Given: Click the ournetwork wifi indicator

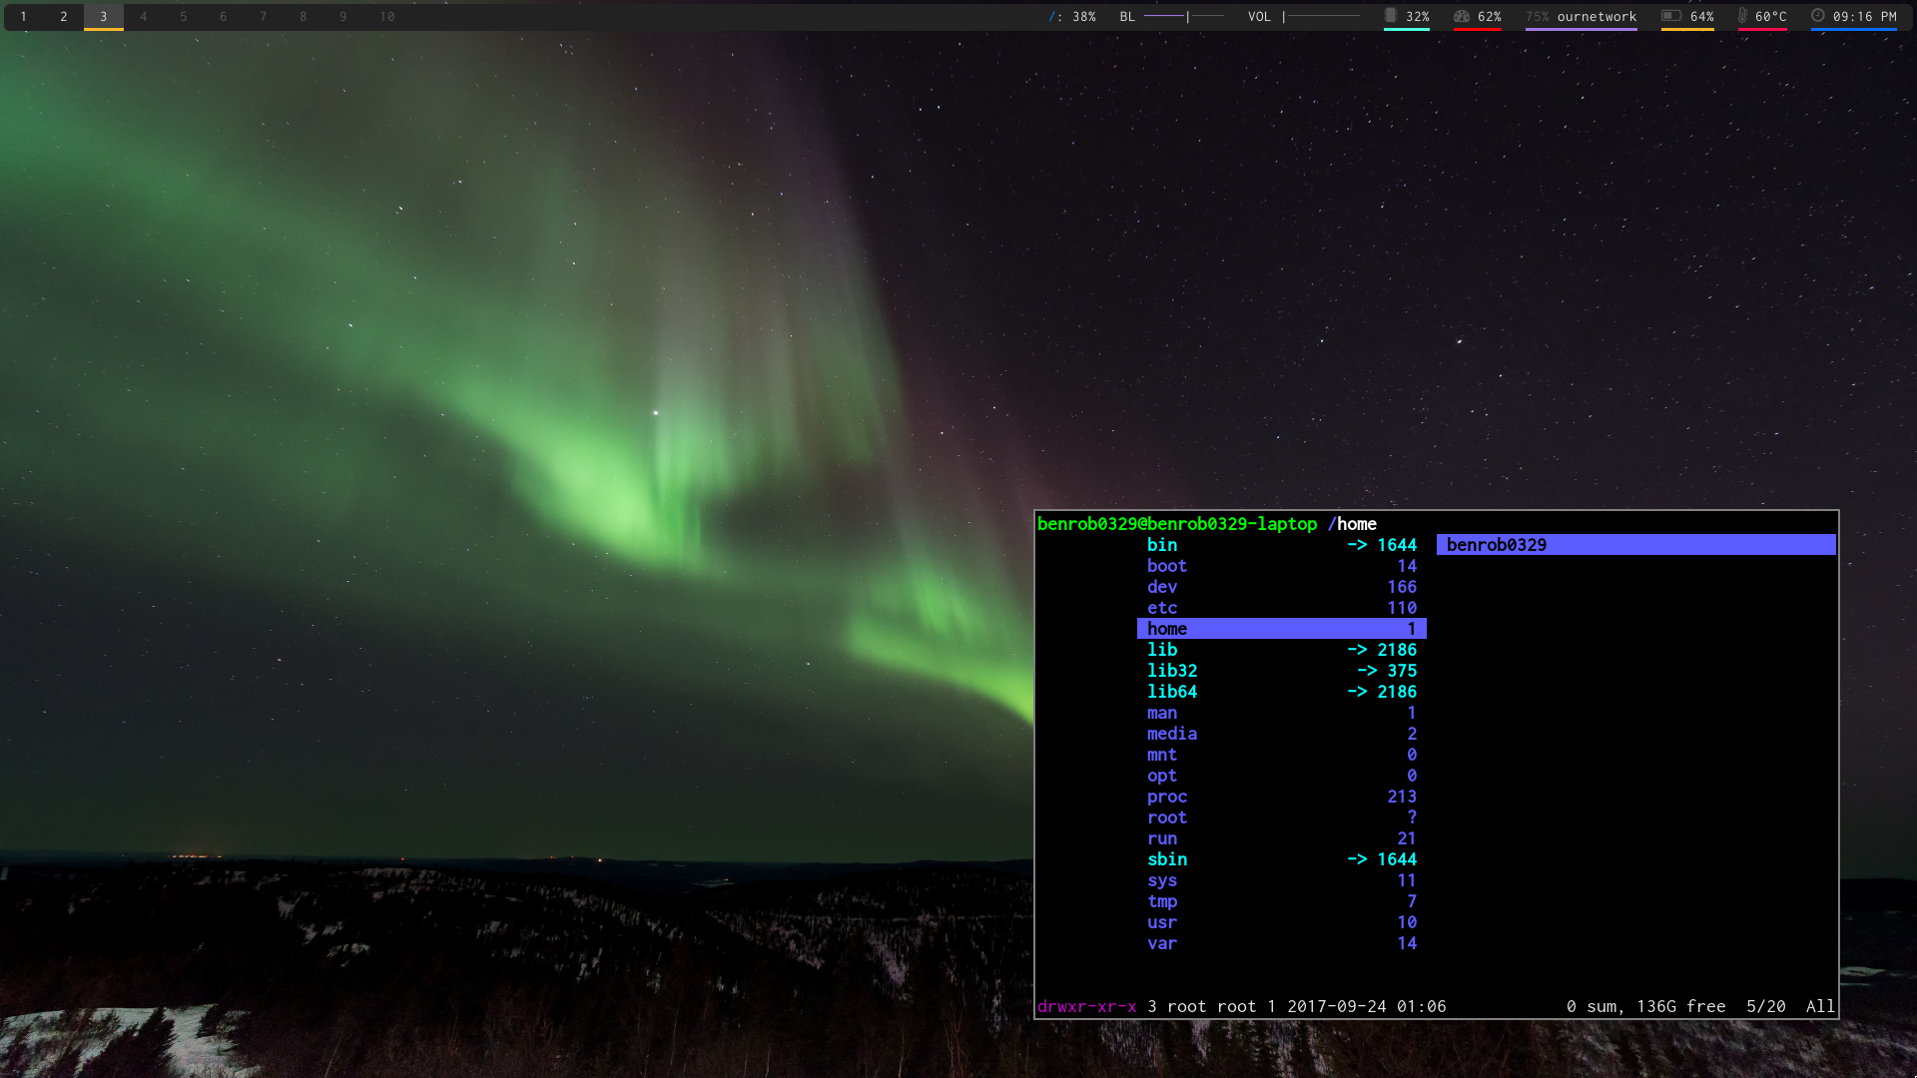Looking at the screenshot, I should 1596,16.
